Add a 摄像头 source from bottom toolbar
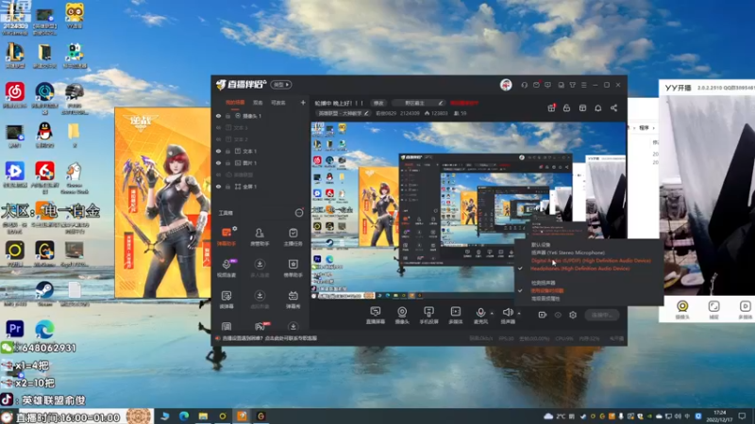Viewport: 755px width, 424px height. tap(402, 315)
